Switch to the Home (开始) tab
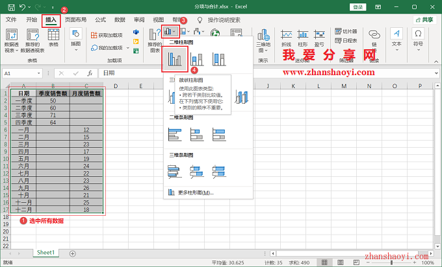This screenshot has height=267, width=442. coord(31,19)
